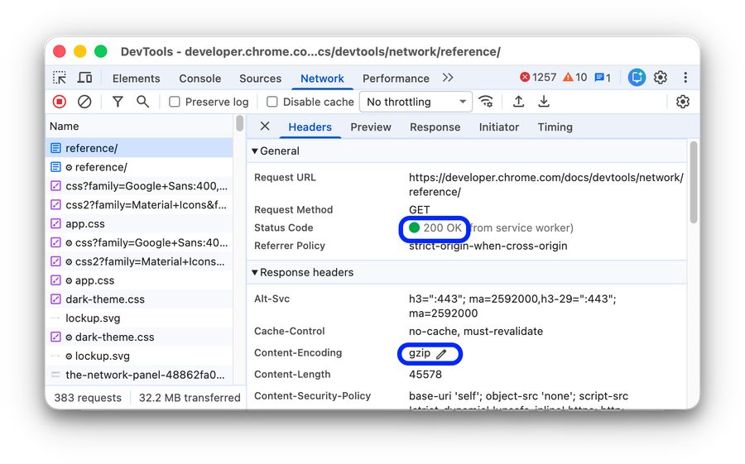Click the 10 warnings counter
745x464 pixels.
coord(575,78)
